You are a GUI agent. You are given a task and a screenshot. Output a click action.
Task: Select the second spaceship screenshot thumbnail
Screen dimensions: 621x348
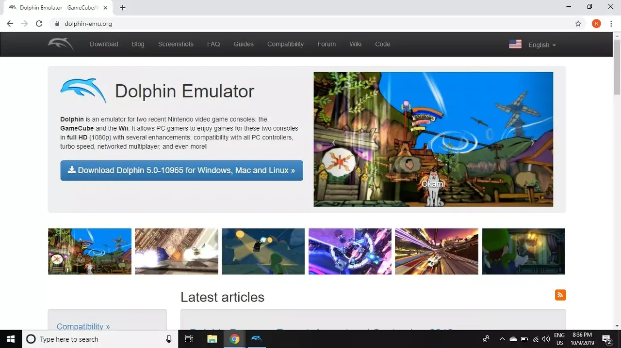[x=177, y=251]
